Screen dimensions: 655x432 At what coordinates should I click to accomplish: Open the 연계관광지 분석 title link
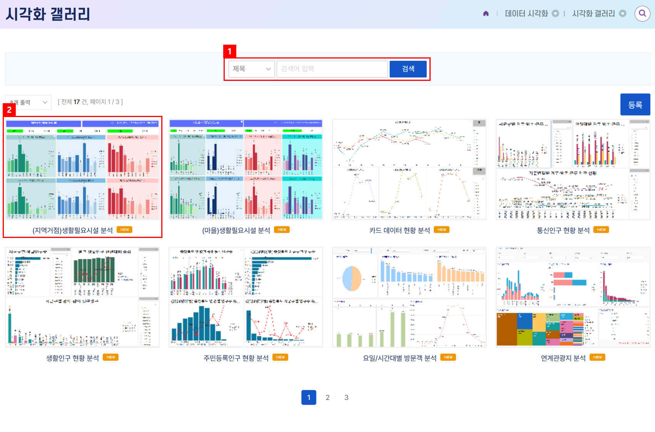pyautogui.click(x=563, y=358)
